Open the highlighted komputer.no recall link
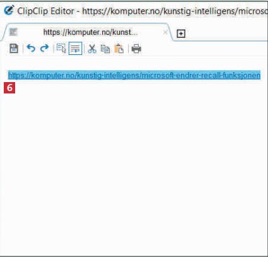The width and height of the screenshot is (268, 257). pos(134,75)
